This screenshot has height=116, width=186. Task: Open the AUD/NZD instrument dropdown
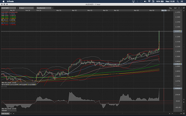coord(10,8)
